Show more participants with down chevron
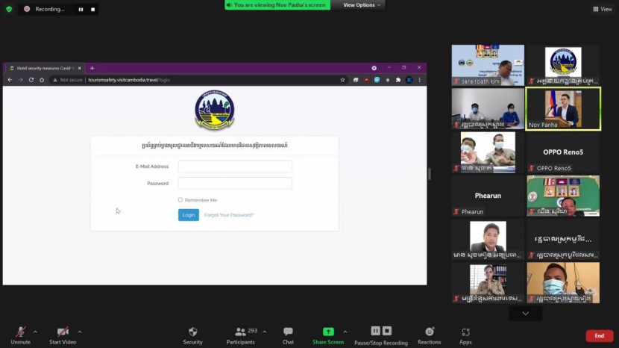619x348 pixels. click(x=526, y=314)
